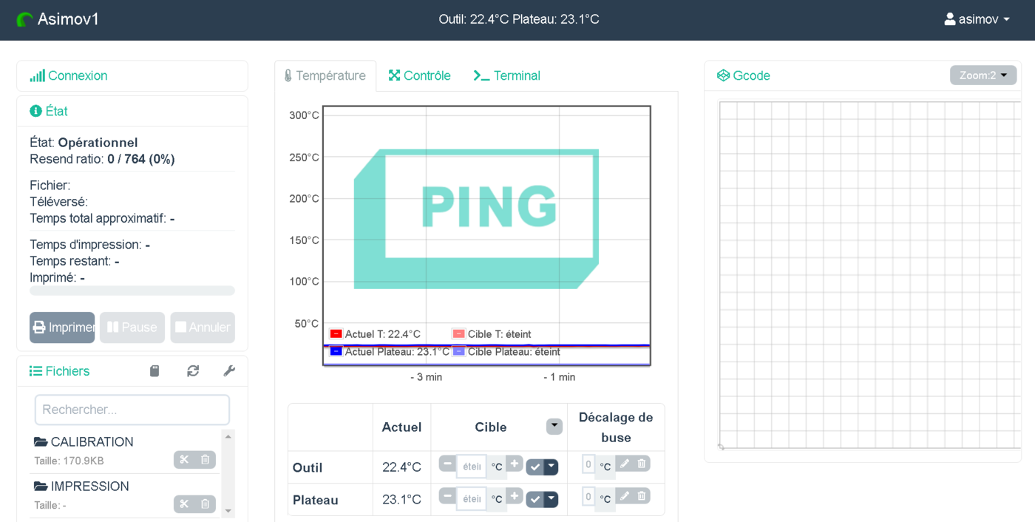This screenshot has width=1035, height=522.
Task: Switch to the Contrôle tab
Action: coord(420,75)
